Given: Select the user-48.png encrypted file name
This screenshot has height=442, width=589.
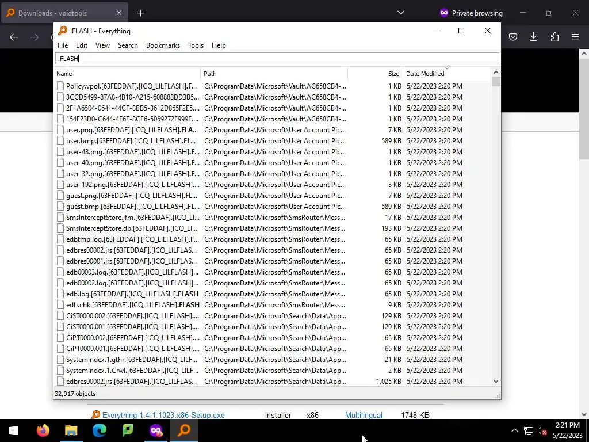Looking at the screenshot, I should [x=133, y=152].
